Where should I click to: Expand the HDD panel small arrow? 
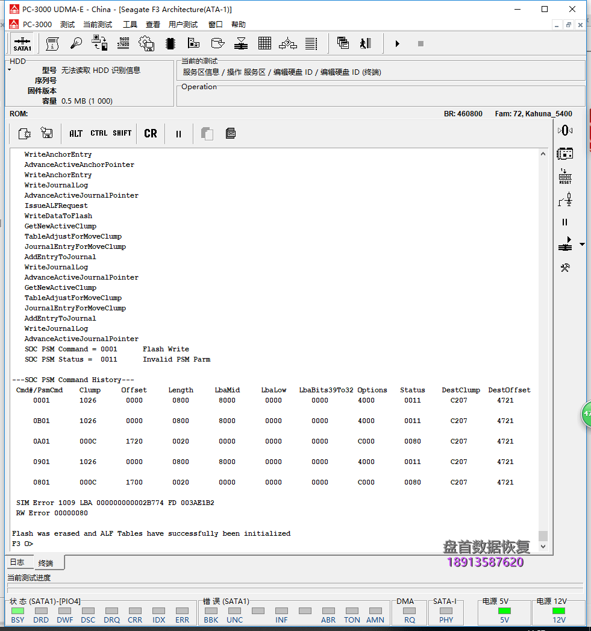tap(9, 70)
